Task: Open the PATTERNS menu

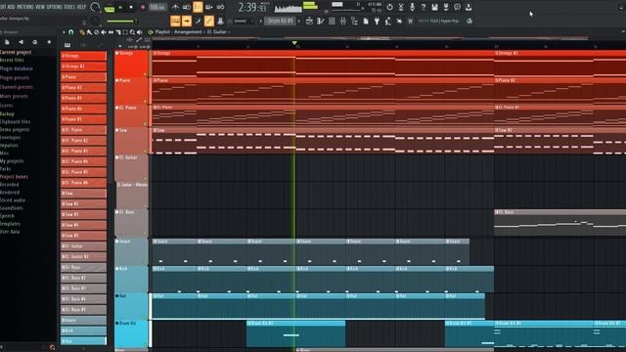Action: 25,7
